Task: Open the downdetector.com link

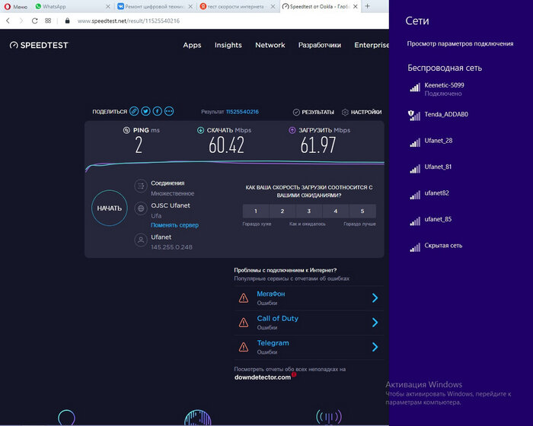Action: tap(263, 377)
